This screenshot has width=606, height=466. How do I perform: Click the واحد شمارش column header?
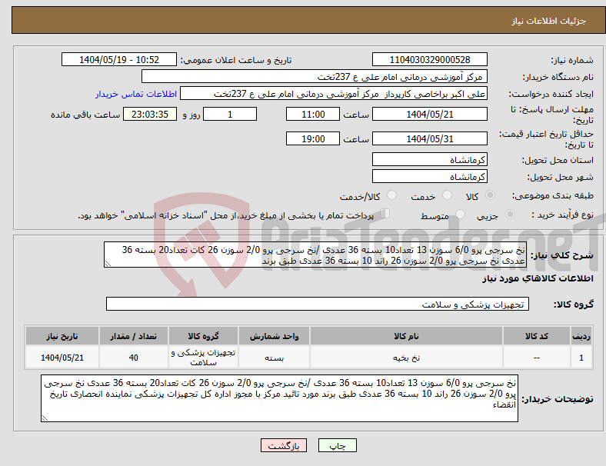click(x=274, y=336)
